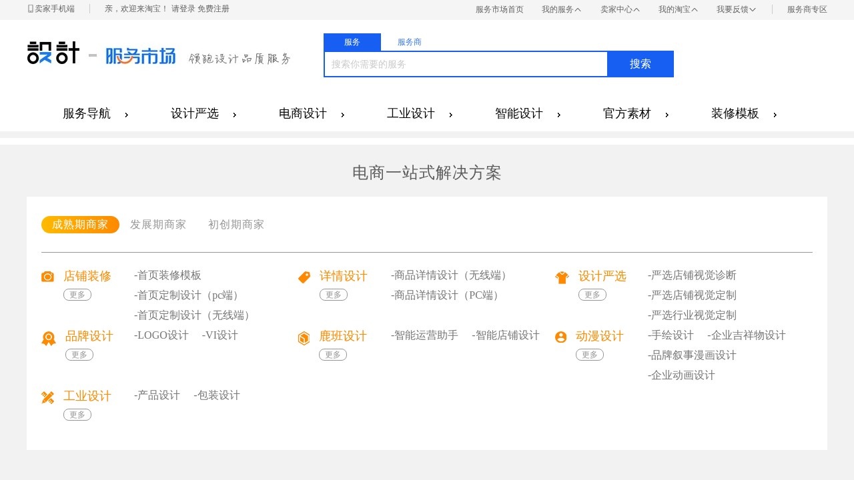Open 企业动画设计 link
The width and height of the screenshot is (854, 480).
point(681,375)
